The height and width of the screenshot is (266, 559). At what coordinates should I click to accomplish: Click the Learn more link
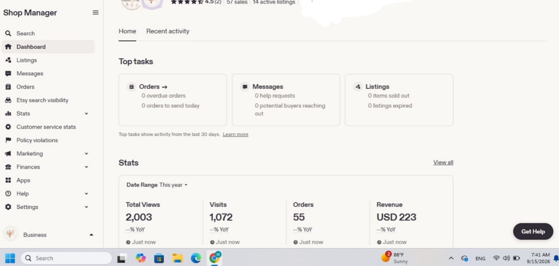tap(235, 134)
